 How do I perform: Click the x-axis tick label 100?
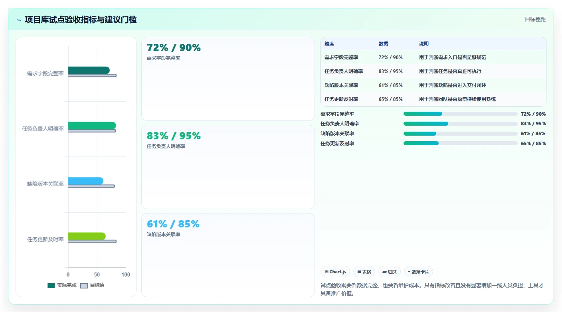pos(126,275)
